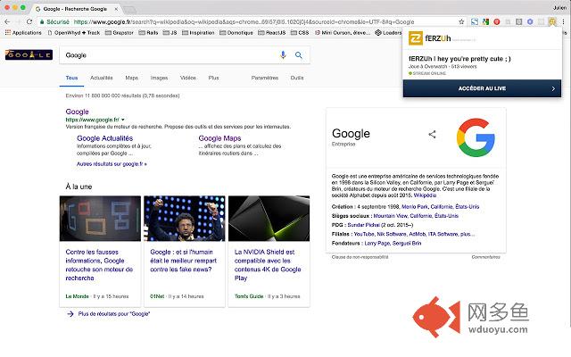Screen dimensions: 571x357
Task: Click the blue S extension icon
Action: click(x=475, y=21)
